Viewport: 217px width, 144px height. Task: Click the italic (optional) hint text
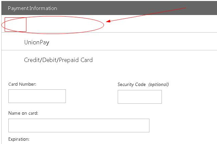[158, 85]
